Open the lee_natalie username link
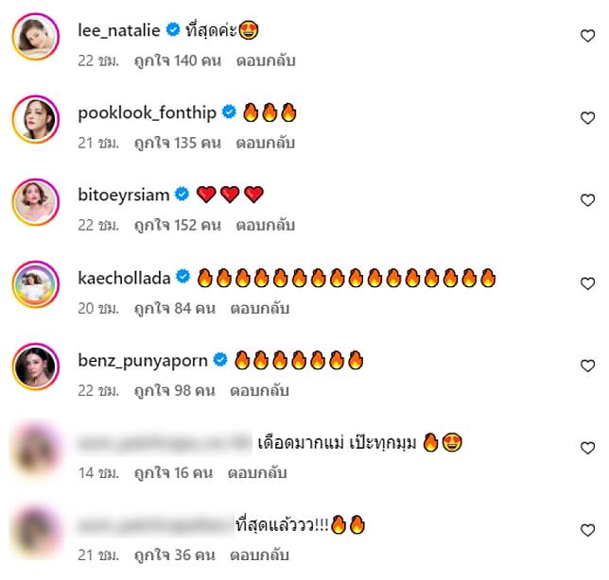 pos(119,30)
